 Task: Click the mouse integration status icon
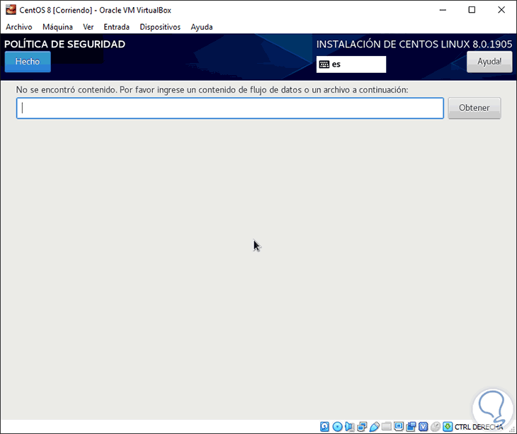(x=436, y=427)
